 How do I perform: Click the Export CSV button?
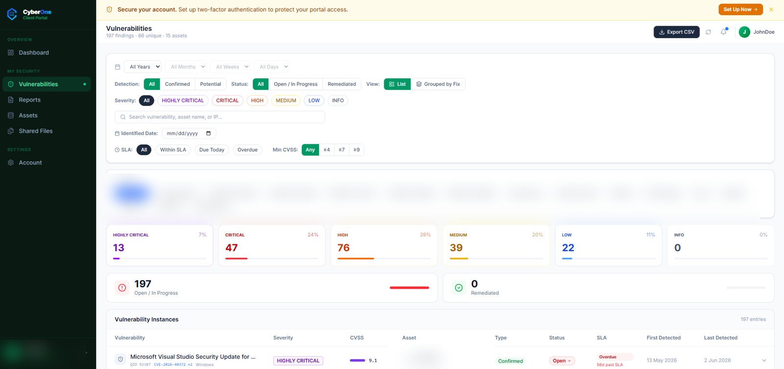click(x=677, y=32)
